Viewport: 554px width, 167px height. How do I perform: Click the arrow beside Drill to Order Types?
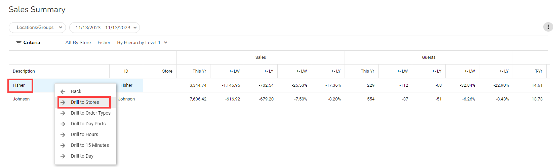pyautogui.click(x=63, y=113)
